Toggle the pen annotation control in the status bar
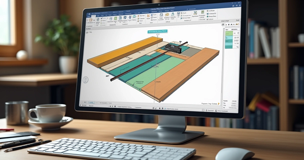This screenshot has height=160, width=304. click(155, 108)
